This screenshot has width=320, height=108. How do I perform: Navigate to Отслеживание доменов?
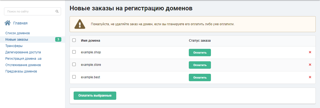coord(23,65)
